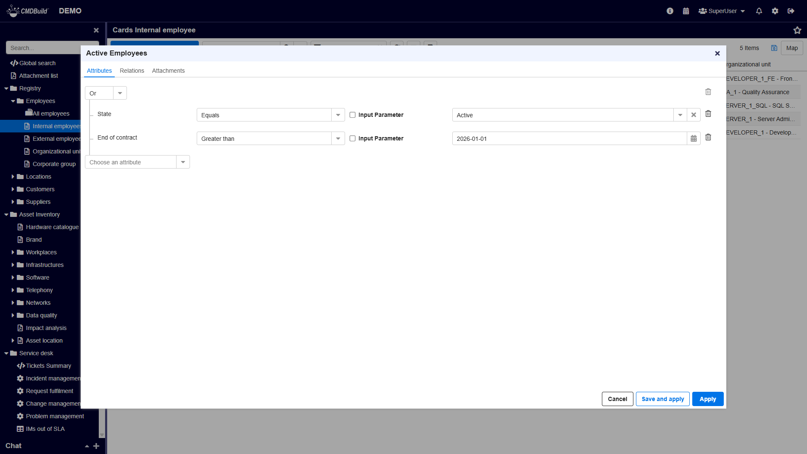Click the logout icon
Viewport: 807px width, 454px height.
pos(791,11)
